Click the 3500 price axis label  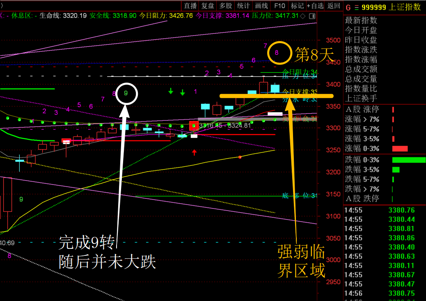click(333, 40)
